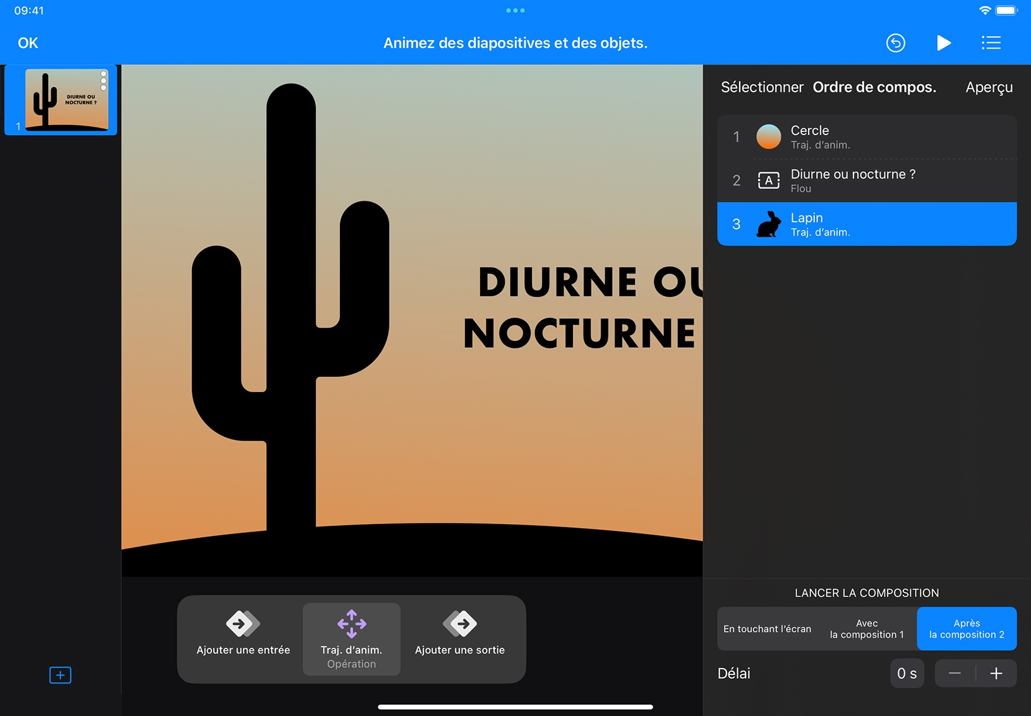Tap the Délai value field 0 s
The image size is (1031, 716).
(907, 674)
